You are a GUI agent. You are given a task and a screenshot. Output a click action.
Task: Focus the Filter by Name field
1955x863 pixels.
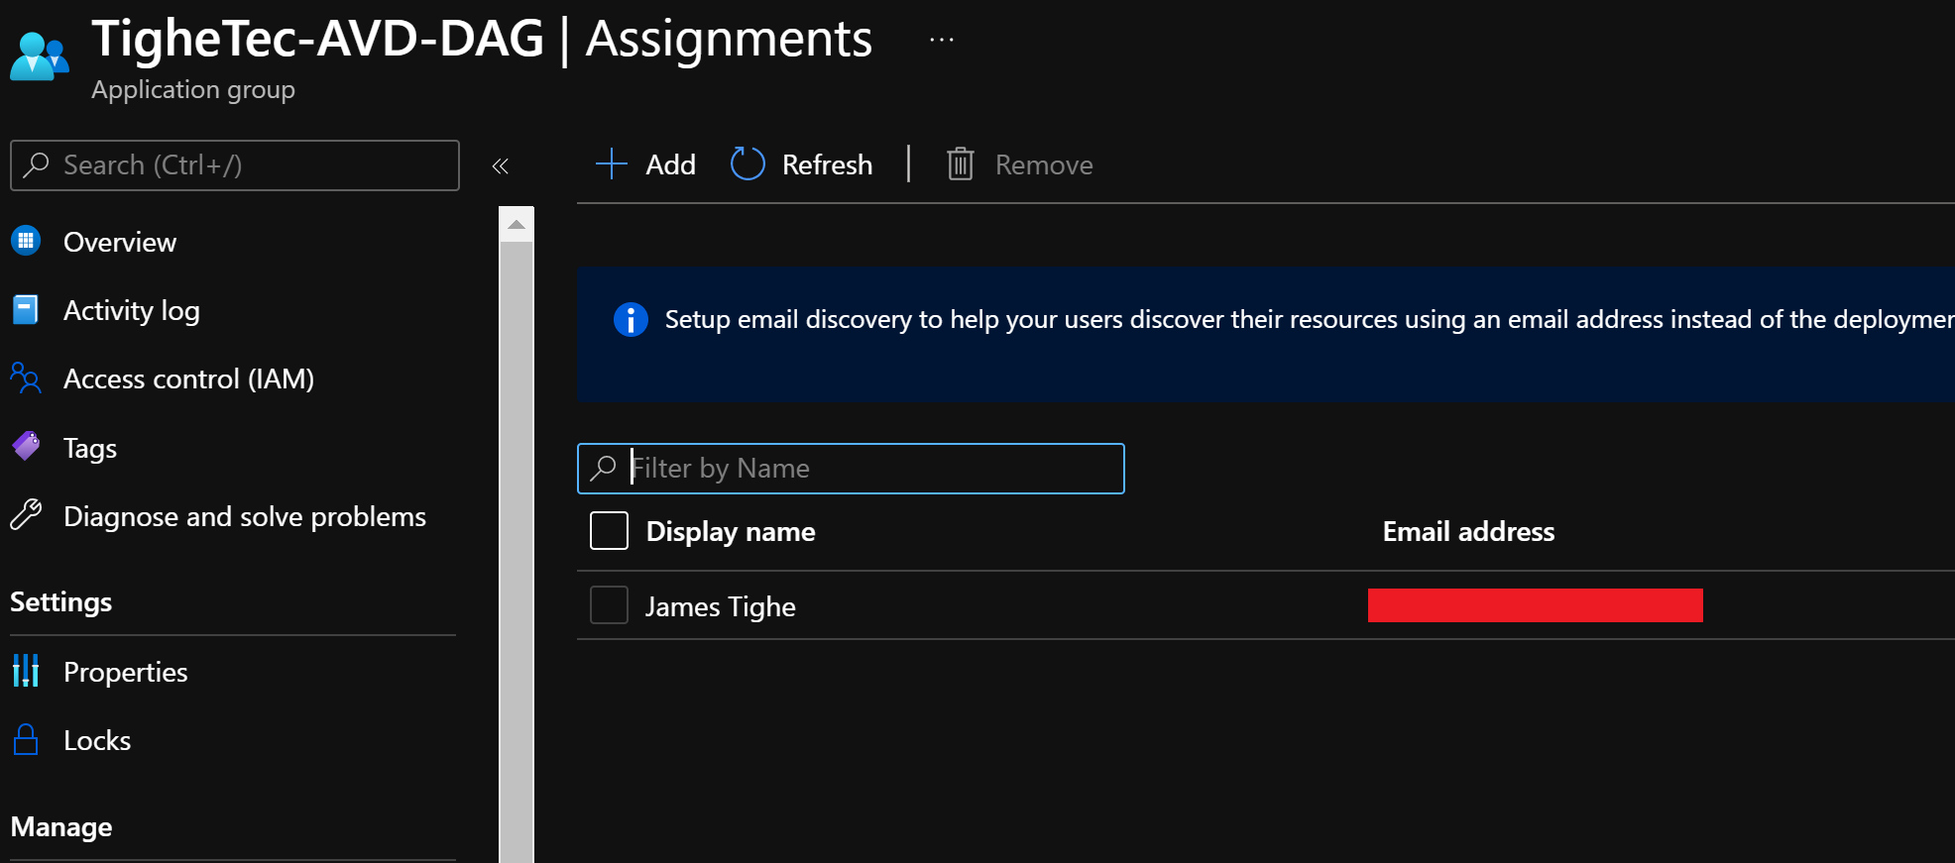(862, 469)
